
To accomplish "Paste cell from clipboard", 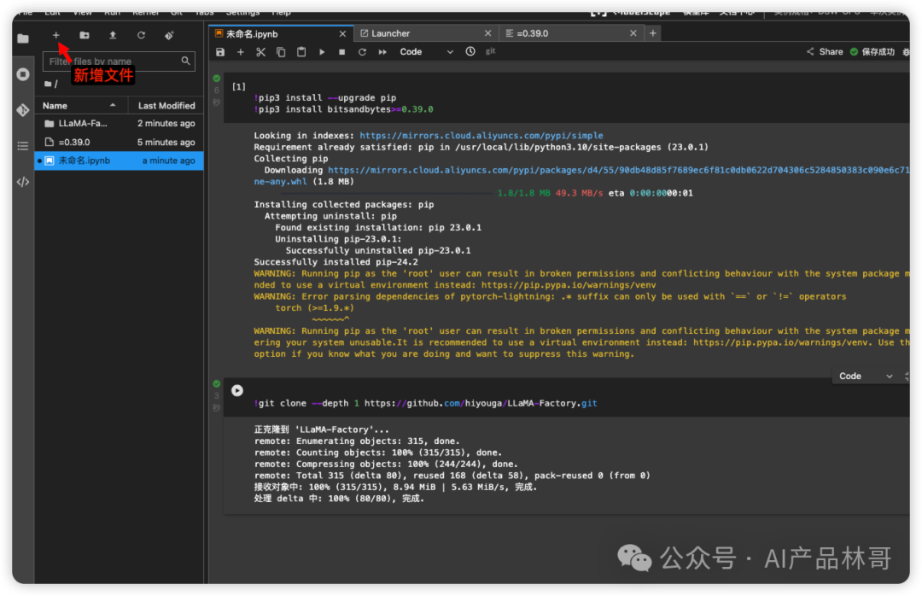I will coord(301,52).
